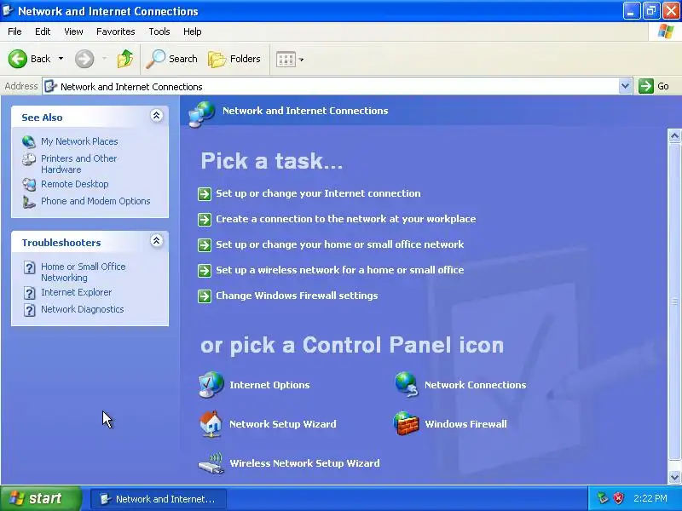This screenshot has width=682, height=511.
Task: Select Set up home or small office network
Action: [339, 244]
